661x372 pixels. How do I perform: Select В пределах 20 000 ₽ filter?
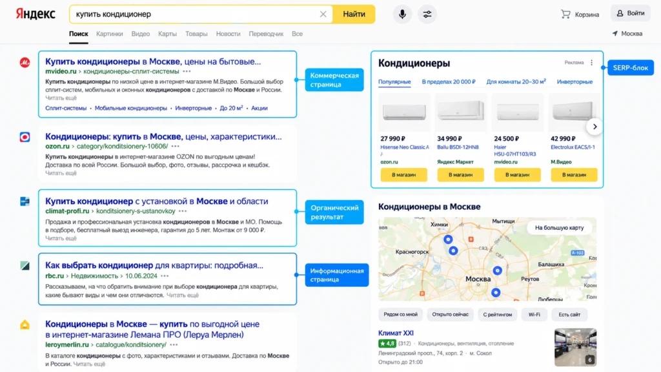coord(449,82)
